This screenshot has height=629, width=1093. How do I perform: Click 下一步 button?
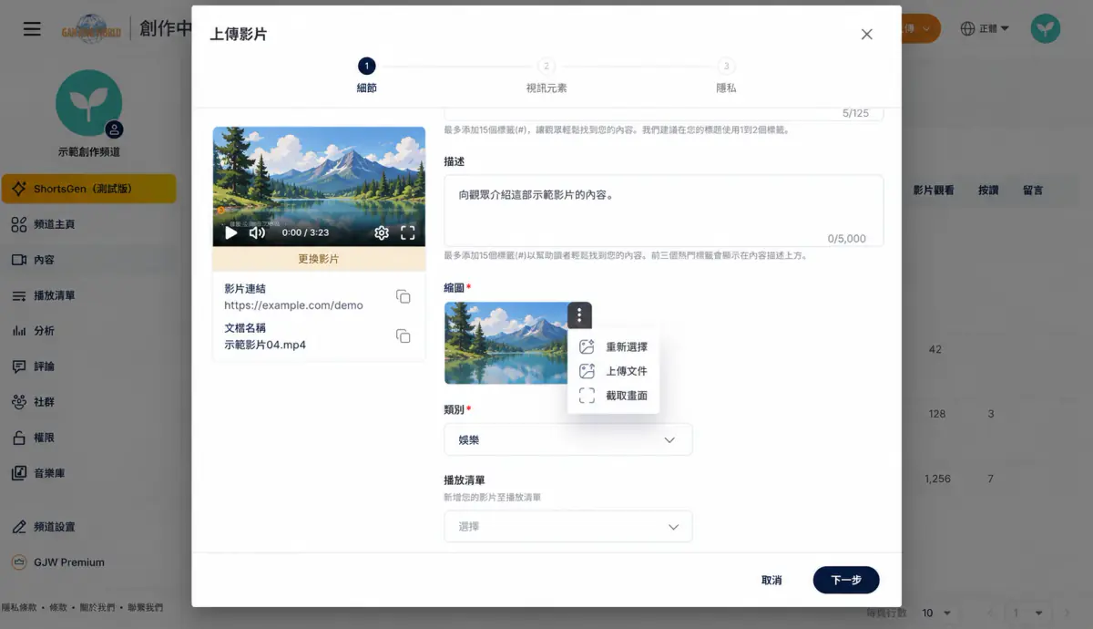(846, 580)
